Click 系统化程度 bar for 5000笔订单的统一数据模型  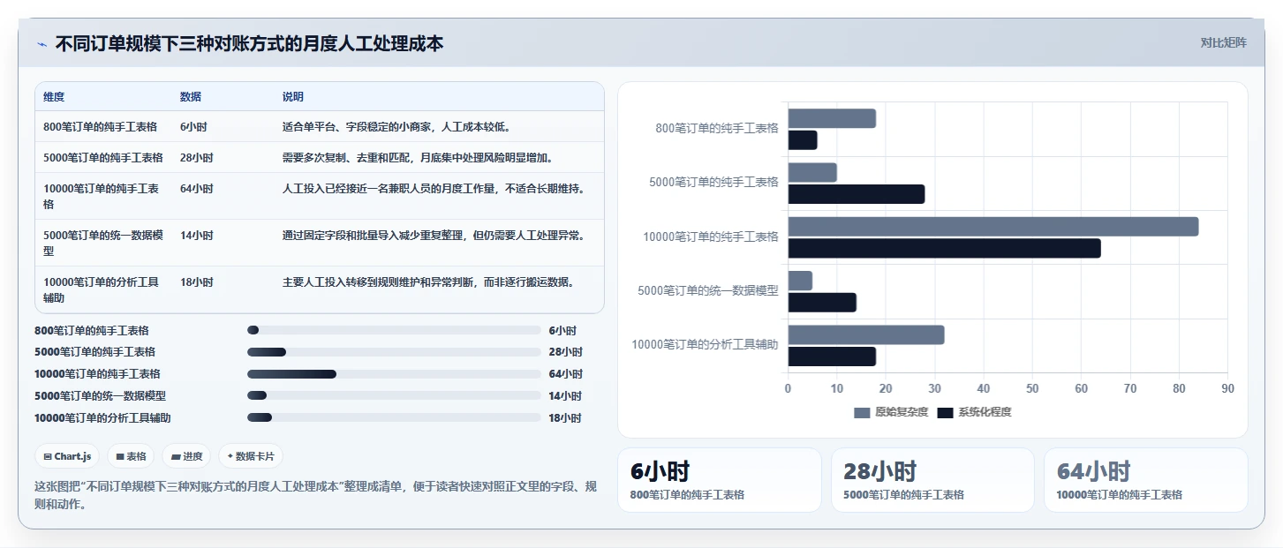tap(822, 303)
